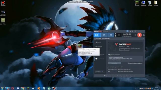The image size is (161, 90).
Task: Open Avast antivirus from the taskbar
Action: pyautogui.click(x=38, y=88)
